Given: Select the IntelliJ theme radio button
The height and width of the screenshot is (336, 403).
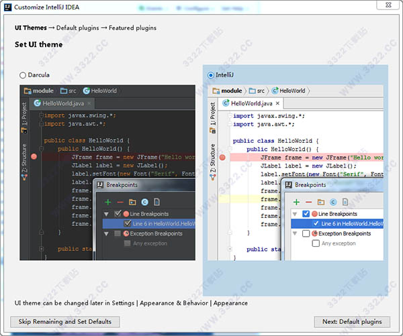Looking at the screenshot, I should coord(212,75).
